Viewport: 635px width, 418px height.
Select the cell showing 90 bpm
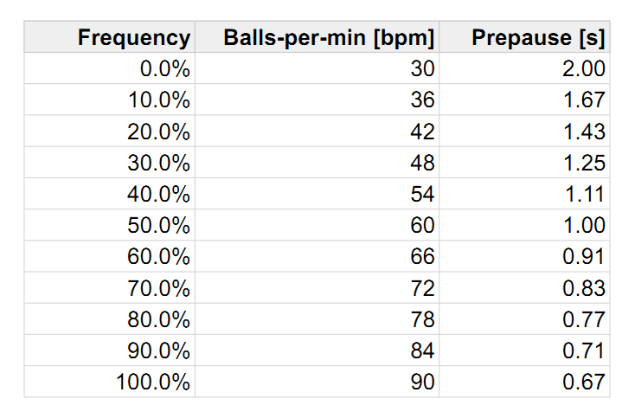[317, 382]
